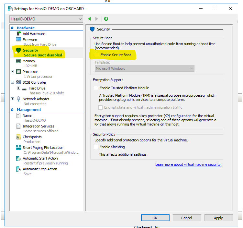Select Integration Services entry
This screenshot has height=228, width=243.
pyautogui.click(x=39, y=126)
